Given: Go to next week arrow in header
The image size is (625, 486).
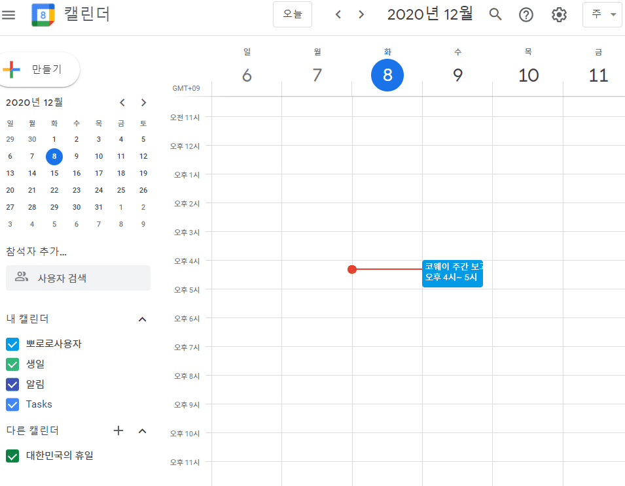Looking at the screenshot, I should pos(361,15).
